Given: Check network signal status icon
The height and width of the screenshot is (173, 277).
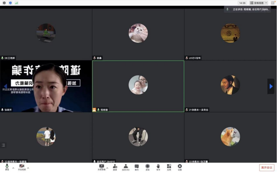Looking at the screenshot, I should (16, 3).
